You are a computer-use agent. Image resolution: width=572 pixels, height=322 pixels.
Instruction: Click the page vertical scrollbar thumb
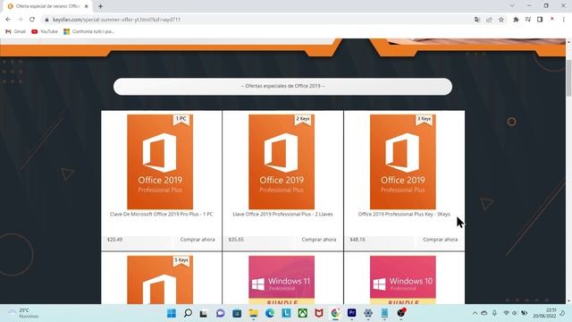coord(568,79)
